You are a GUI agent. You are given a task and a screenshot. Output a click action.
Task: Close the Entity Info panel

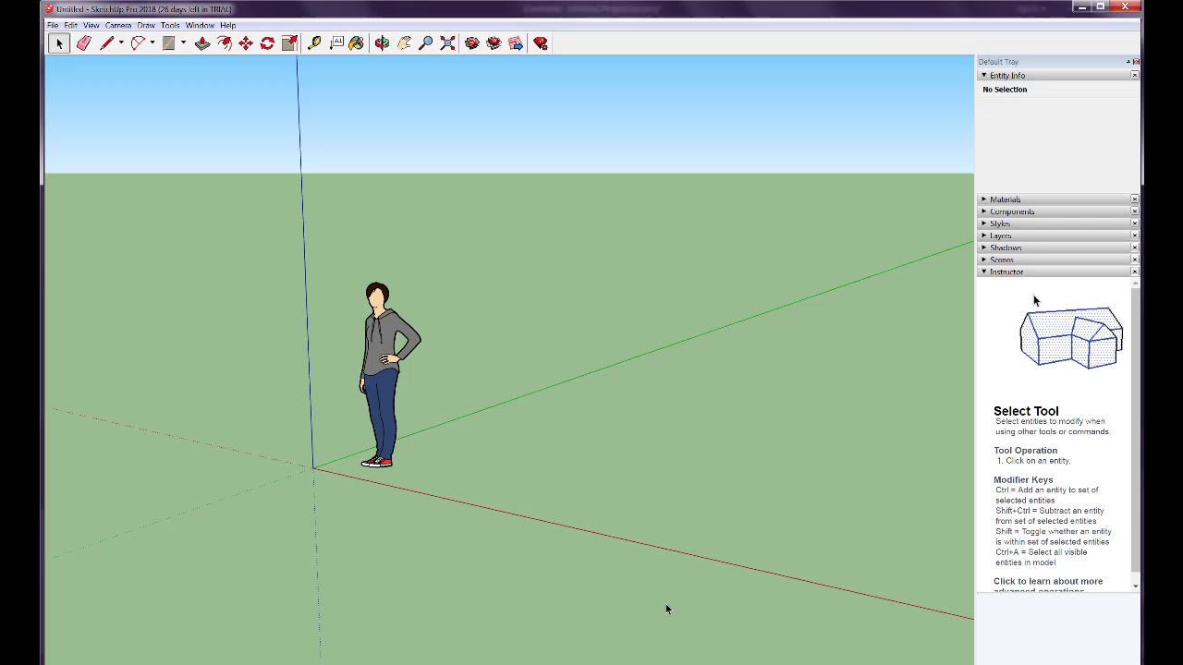click(1135, 76)
